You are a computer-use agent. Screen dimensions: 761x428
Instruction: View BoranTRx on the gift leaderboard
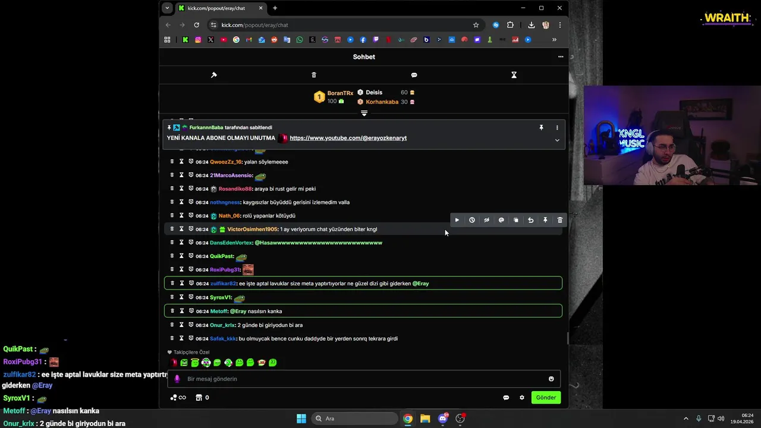pos(340,93)
